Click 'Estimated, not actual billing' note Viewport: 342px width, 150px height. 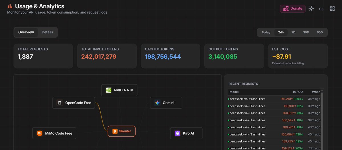288,63
